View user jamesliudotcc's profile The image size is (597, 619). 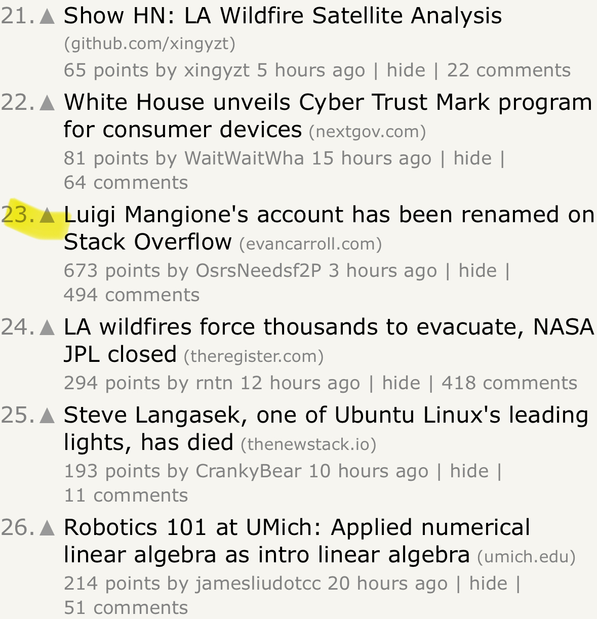tap(258, 584)
